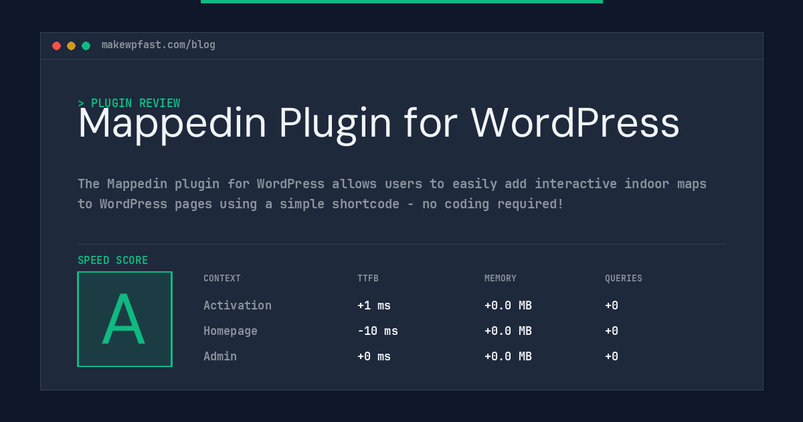Click the QUERIES column header

624,279
